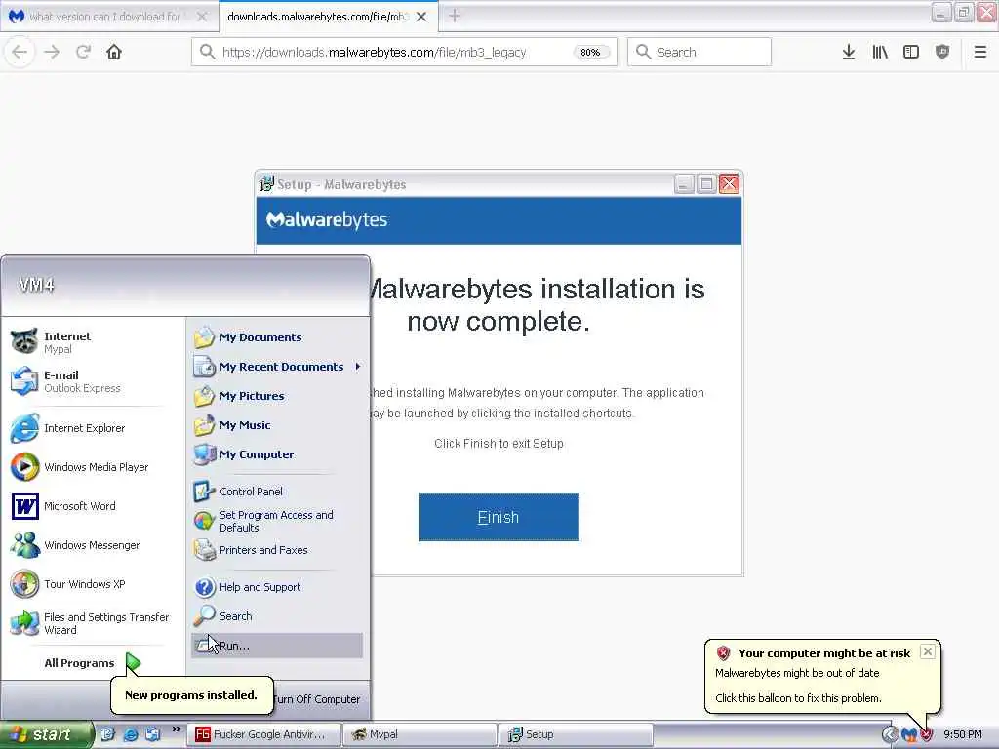Click Malwarebytes tray icon
The width and height of the screenshot is (999, 749).
(908, 735)
